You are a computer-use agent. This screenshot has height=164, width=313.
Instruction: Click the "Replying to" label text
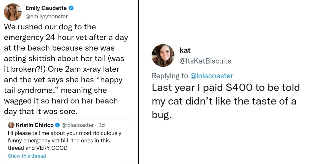point(170,76)
